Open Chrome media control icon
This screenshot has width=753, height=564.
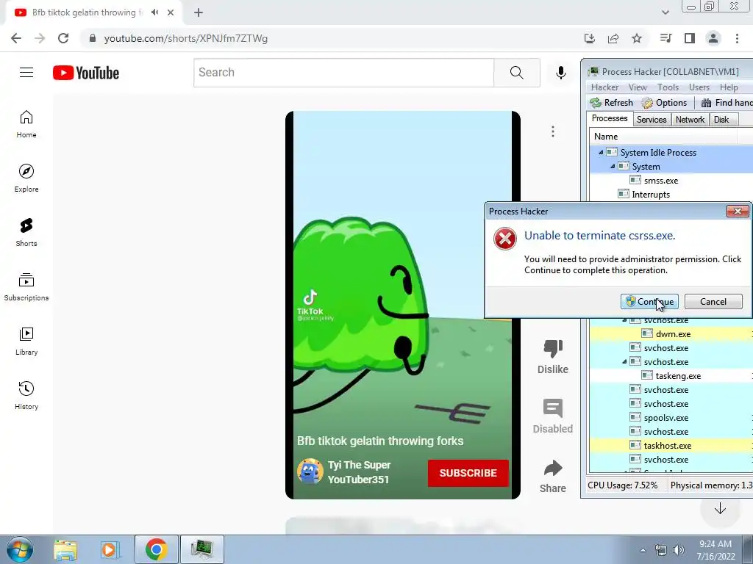coord(665,38)
